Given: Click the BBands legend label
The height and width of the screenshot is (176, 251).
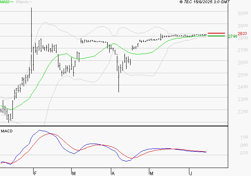Looking at the screenshot, I should pyautogui.click(x=22, y=2).
